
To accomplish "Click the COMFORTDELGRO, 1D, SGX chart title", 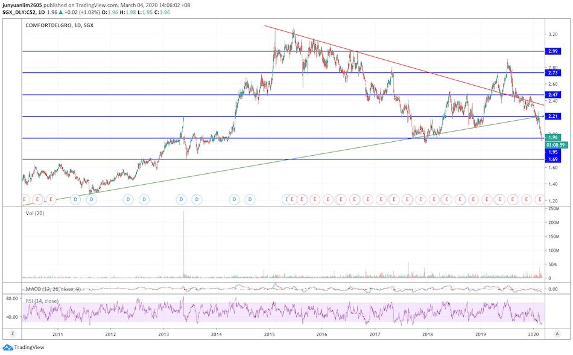I will click(x=60, y=25).
